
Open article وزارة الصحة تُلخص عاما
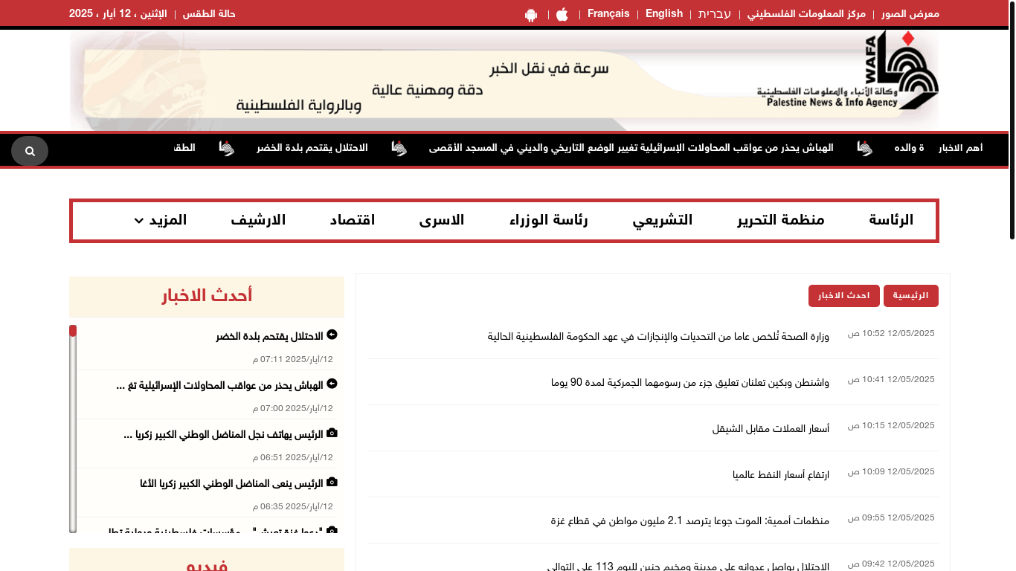tap(658, 336)
